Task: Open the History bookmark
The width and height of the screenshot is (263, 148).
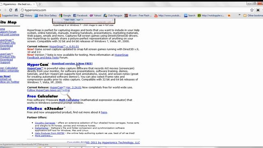Action: click(x=26, y=16)
